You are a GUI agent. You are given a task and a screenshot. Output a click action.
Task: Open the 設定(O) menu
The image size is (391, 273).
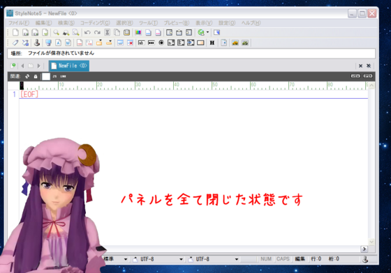point(227,23)
